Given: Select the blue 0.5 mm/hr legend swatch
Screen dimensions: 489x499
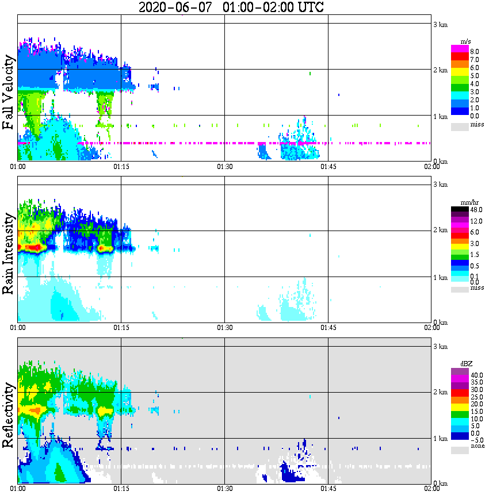Looking at the screenshot, I should [460, 263].
